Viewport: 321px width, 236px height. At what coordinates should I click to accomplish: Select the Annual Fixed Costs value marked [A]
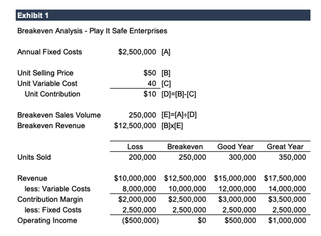tap(137, 52)
